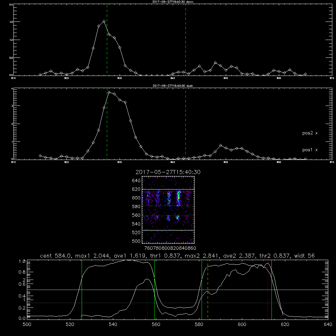Click the first green dashed line in dusk plot

(107, 124)
